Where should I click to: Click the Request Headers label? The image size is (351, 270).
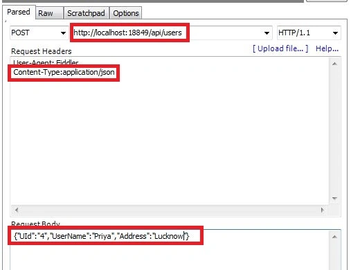pos(42,51)
